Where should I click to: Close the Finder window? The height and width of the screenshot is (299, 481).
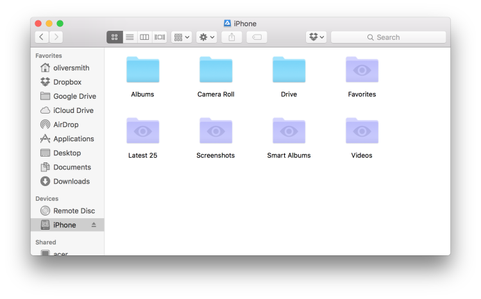point(38,23)
